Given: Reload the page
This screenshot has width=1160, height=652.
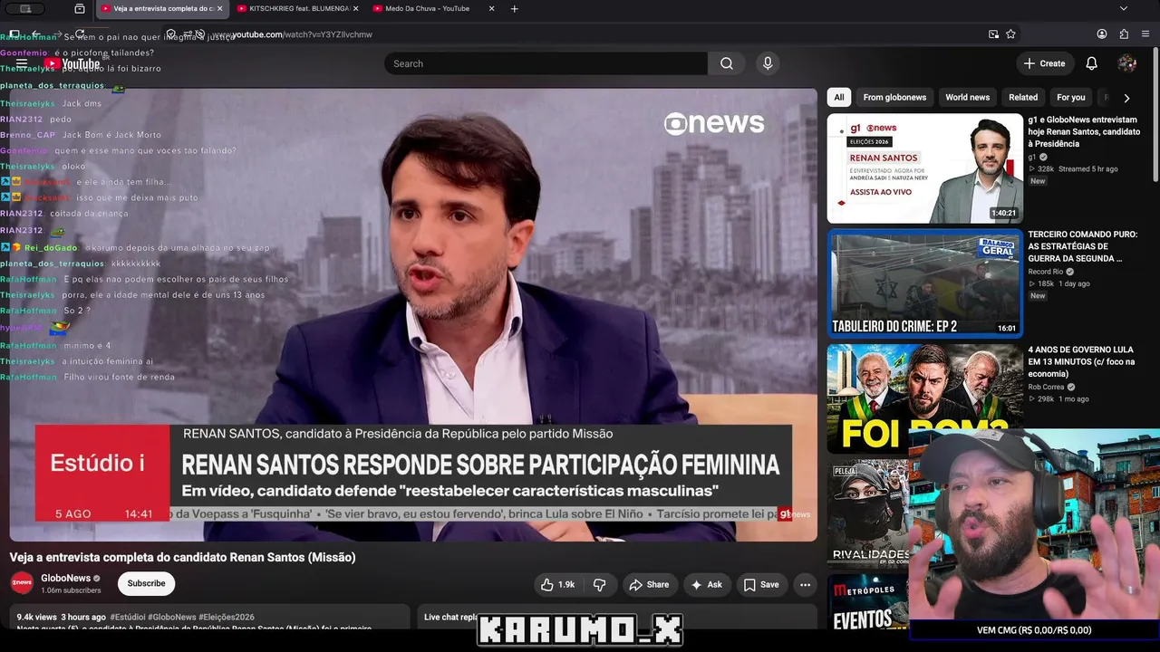Looking at the screenshot, I should [x=80, y=34].
